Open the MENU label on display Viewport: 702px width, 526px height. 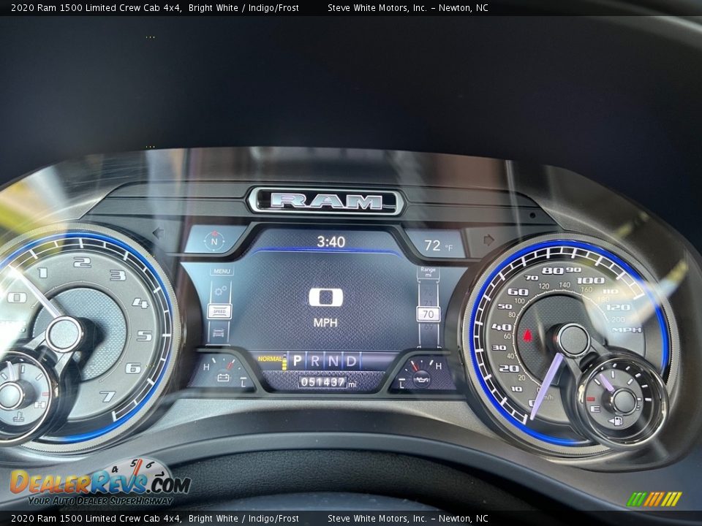[x=222, y=271]
